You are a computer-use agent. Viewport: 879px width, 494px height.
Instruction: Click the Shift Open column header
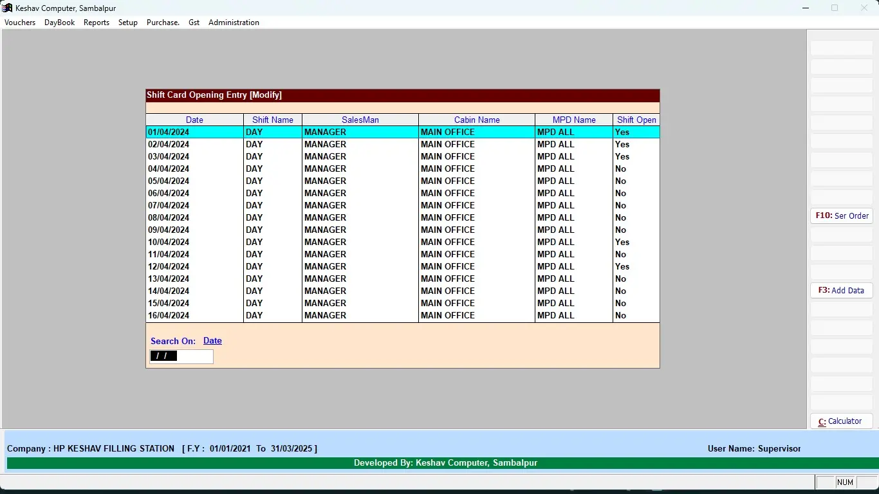636,120
